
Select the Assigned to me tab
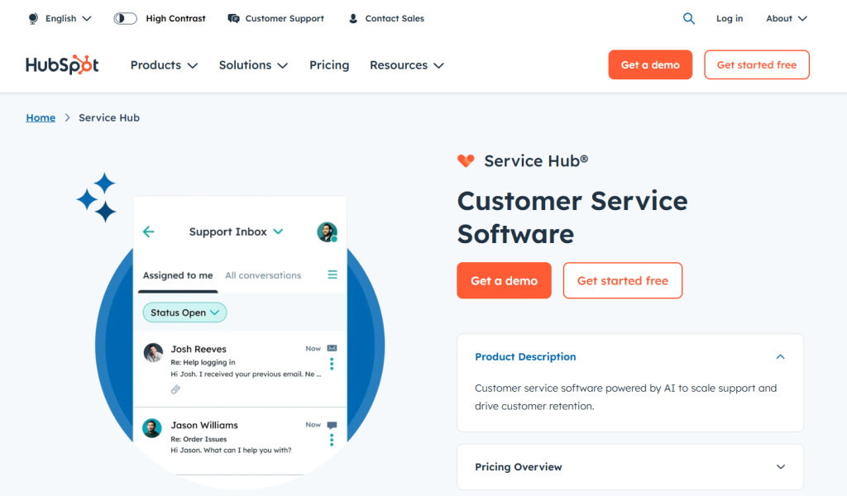click(177, 274)
